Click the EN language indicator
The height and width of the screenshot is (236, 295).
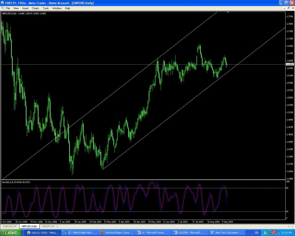tap(257, 232)
